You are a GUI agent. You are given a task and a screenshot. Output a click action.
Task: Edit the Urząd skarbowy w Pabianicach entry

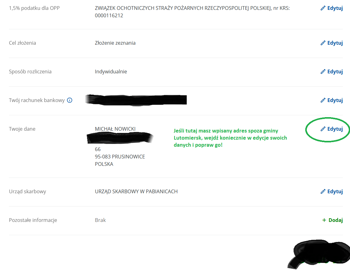(x=332, y=191)
